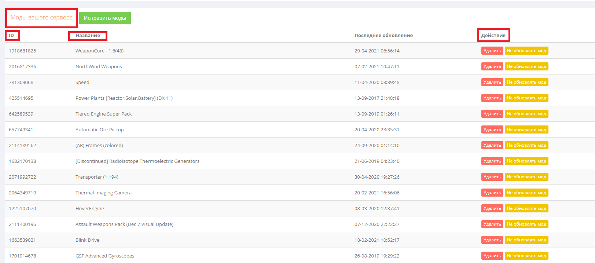Delete the Blink Drive mod

[x=492, y=240]
